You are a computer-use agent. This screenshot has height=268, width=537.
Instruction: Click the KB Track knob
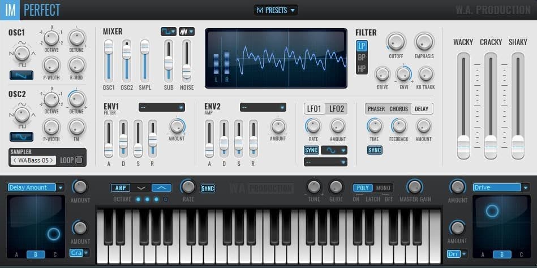coord(426,74)
